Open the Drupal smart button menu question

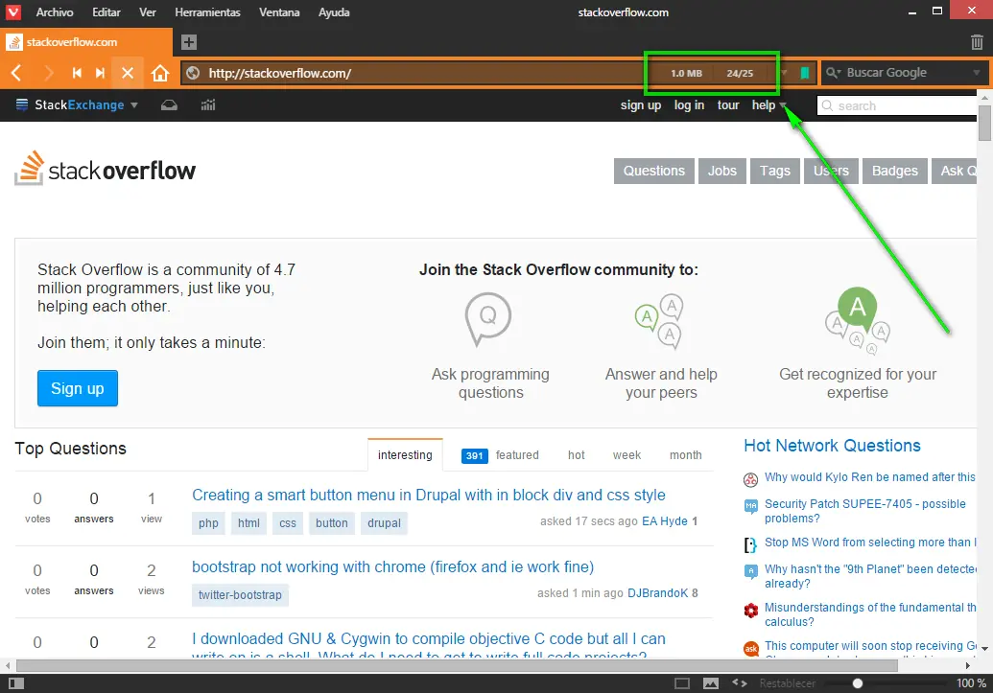coord(429,495)
